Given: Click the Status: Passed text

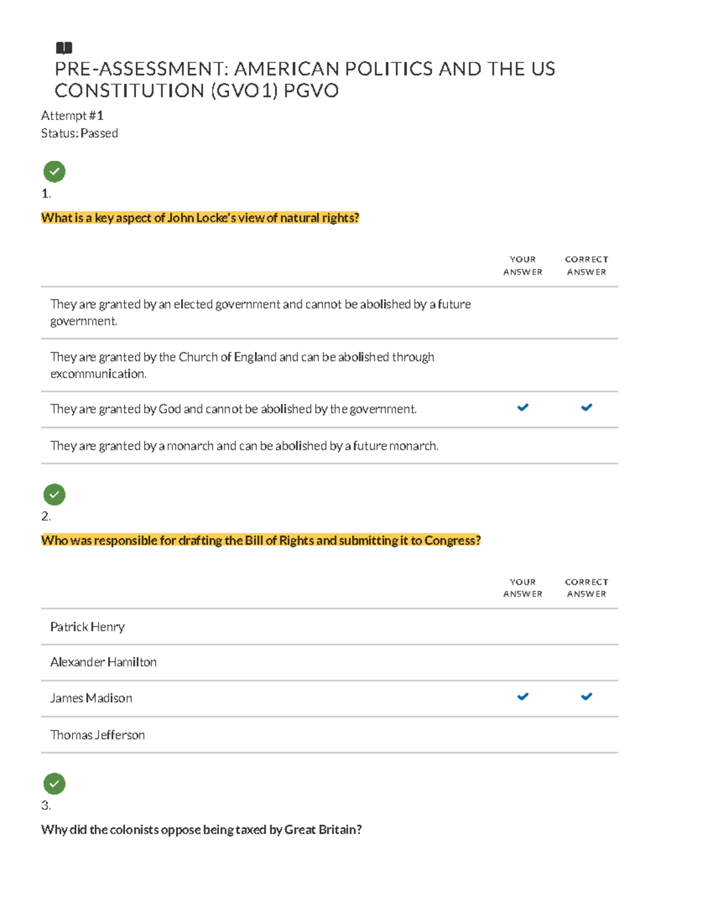Looking at the screenshot, I should (x=79, y=133).
